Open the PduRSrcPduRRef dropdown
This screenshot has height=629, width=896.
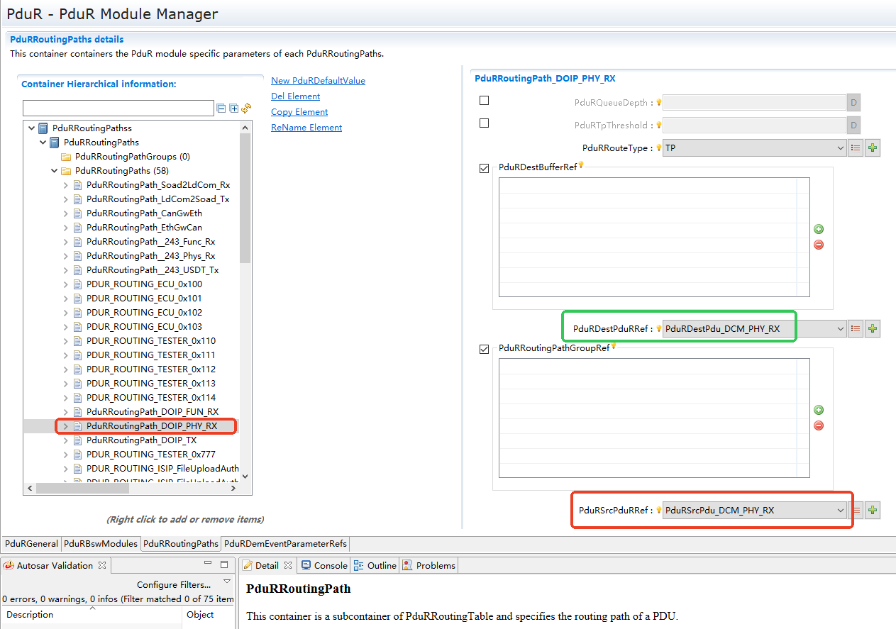point(840,510)
